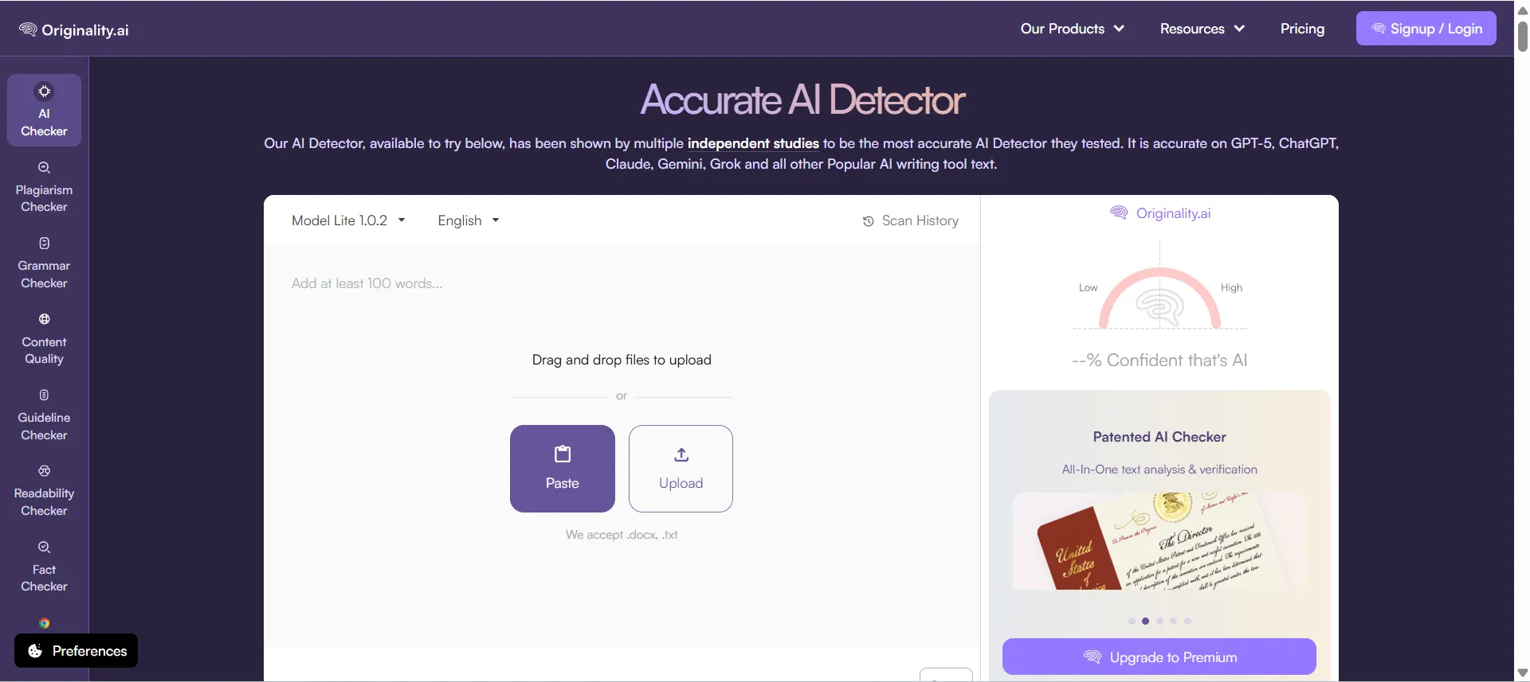Open the English language dropdown
The height and width of the screenshot is (682, 1530).
click(469, 220)
